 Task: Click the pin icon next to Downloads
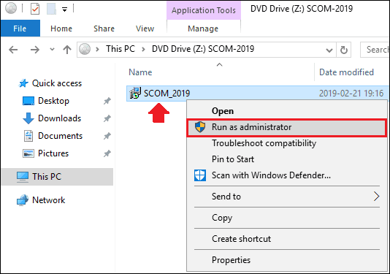[x=107, y=118]
